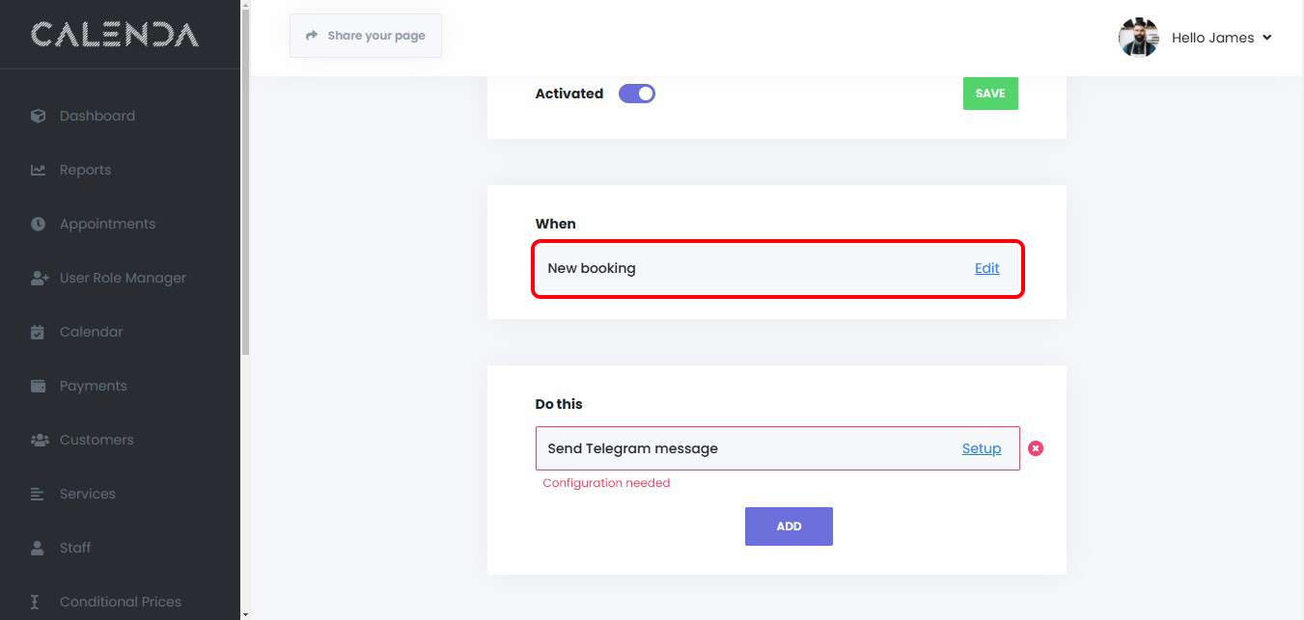This screenshot has width=1304, height=620.
Task: Toggle the Activated switch off
Action: [637, 94]
